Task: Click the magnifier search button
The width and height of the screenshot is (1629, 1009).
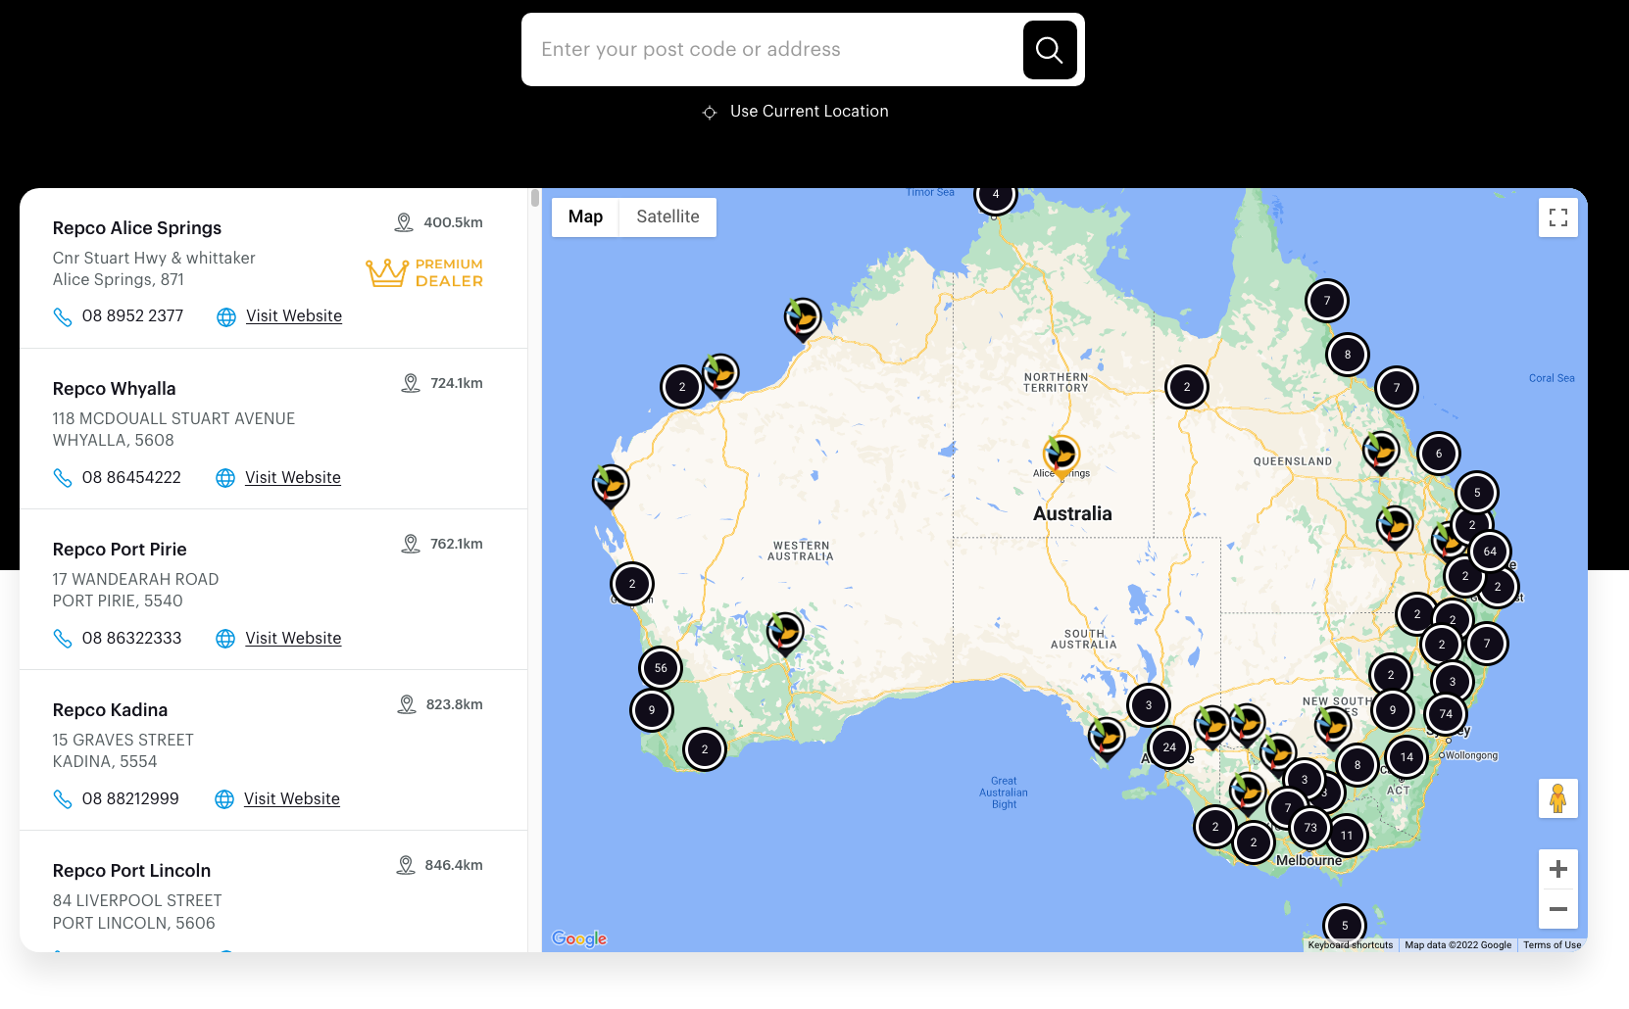Action: click(1049, 50)
